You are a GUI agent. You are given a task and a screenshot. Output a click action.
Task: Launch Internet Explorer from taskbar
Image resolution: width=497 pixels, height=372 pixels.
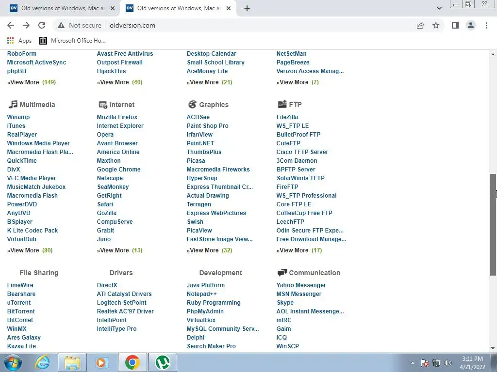(x=42, y=362)
